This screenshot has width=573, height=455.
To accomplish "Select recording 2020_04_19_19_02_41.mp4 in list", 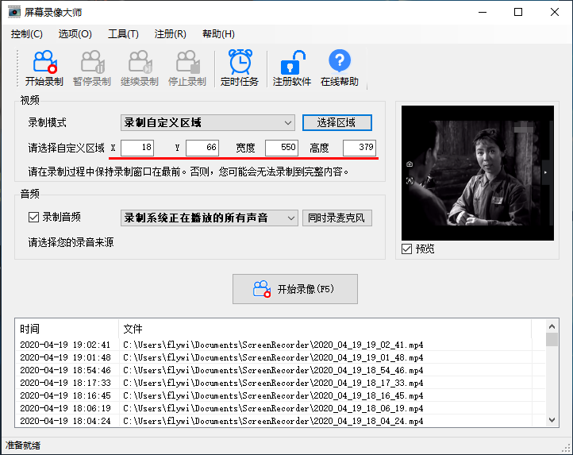I will coord(272,345).
